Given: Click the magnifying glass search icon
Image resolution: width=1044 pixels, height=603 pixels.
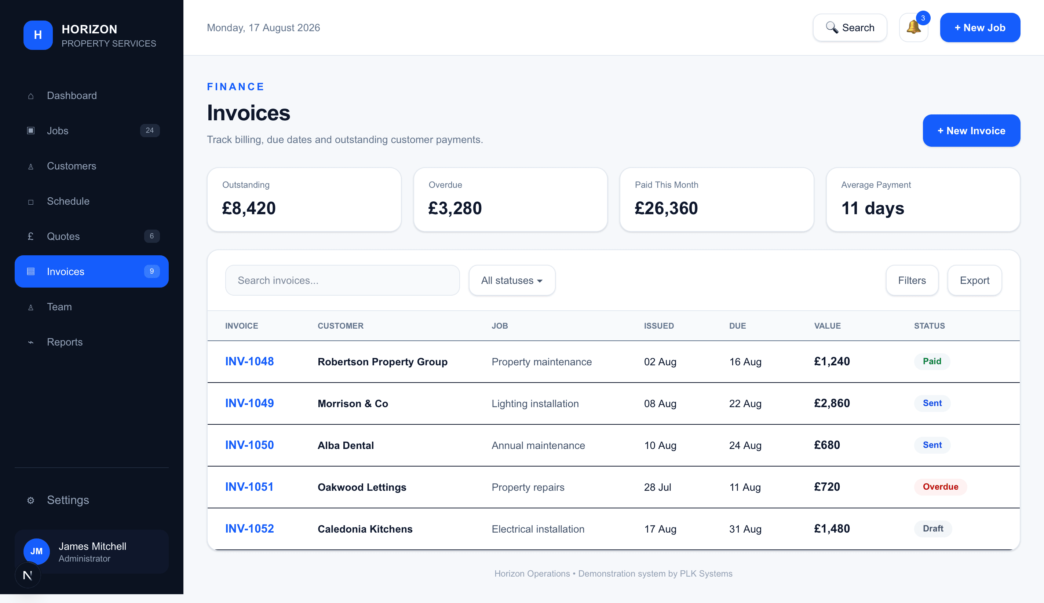Looking at the screenshot, I should (832, 28).
